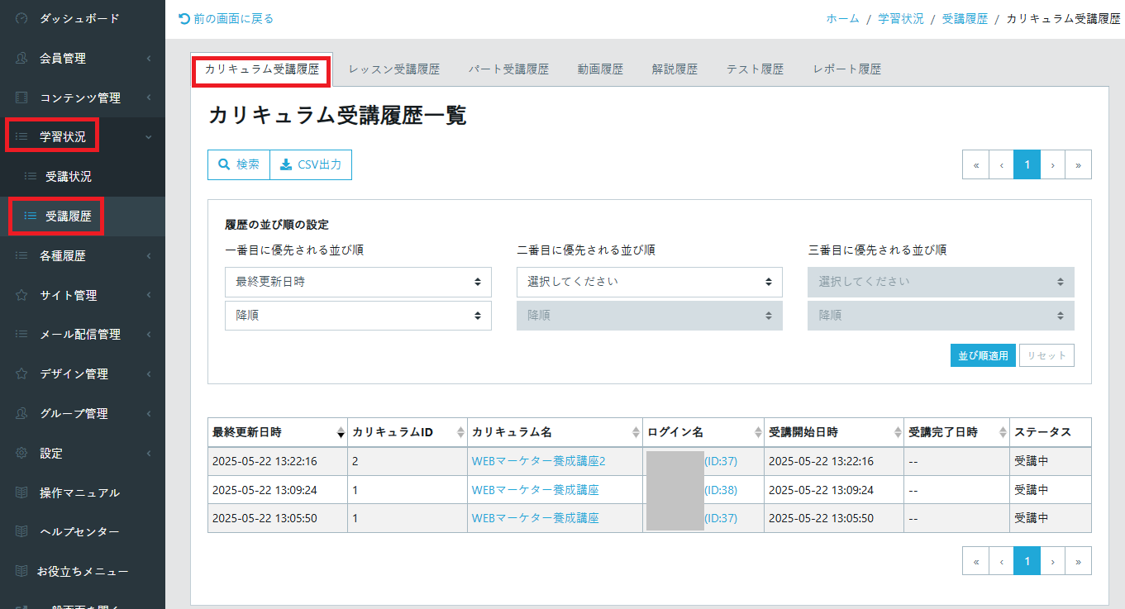Click the undo arrow icon beside 前の画面に戻る
Screen dimensions: 1125x609
[184, 18]
